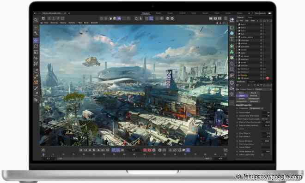Open Render Settings clapperboard icon

[x=220, y=18]
